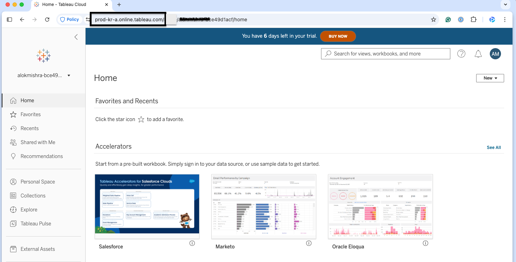Image resolution: width=516 pixels, height=262 pixels.
Task: Open the notifications bell
Action: tap(478, 54)
